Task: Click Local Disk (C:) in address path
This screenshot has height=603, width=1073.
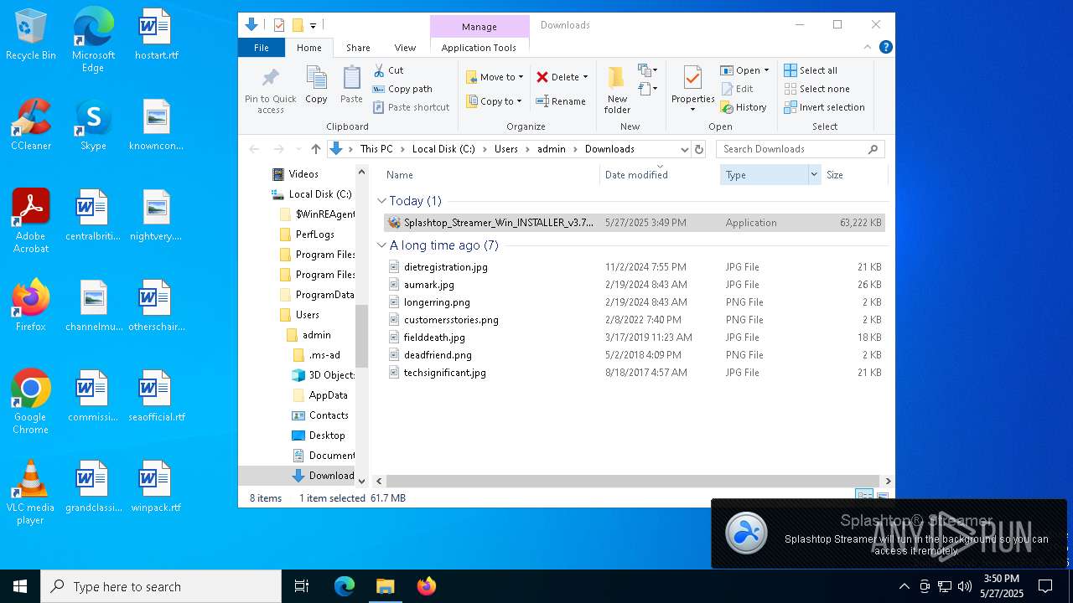Action: point(443,149)
